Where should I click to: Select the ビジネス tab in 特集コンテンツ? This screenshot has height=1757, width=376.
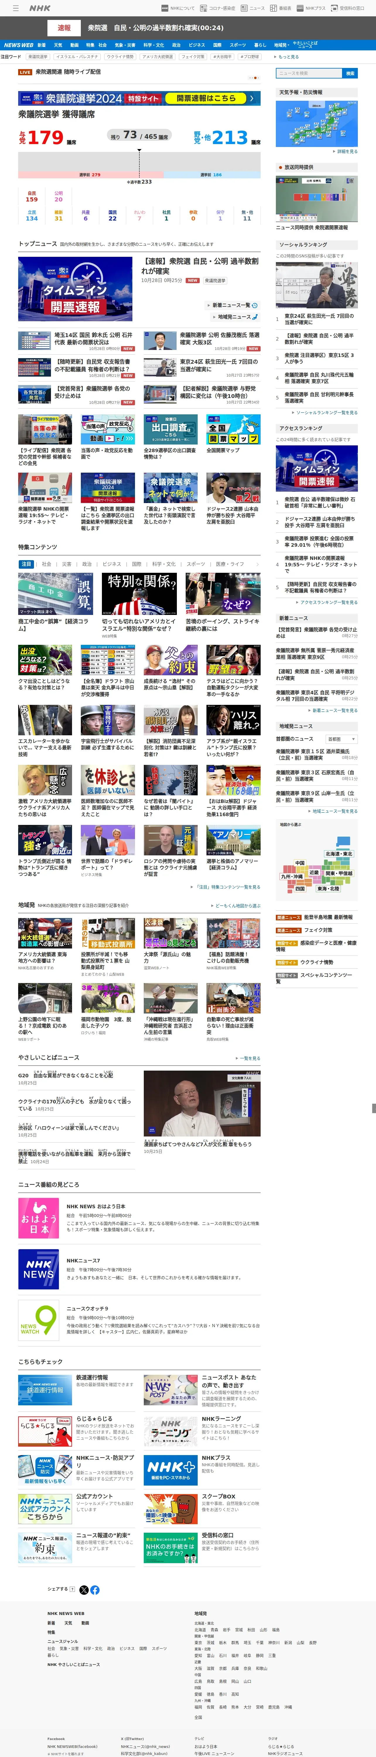[111, 564]
